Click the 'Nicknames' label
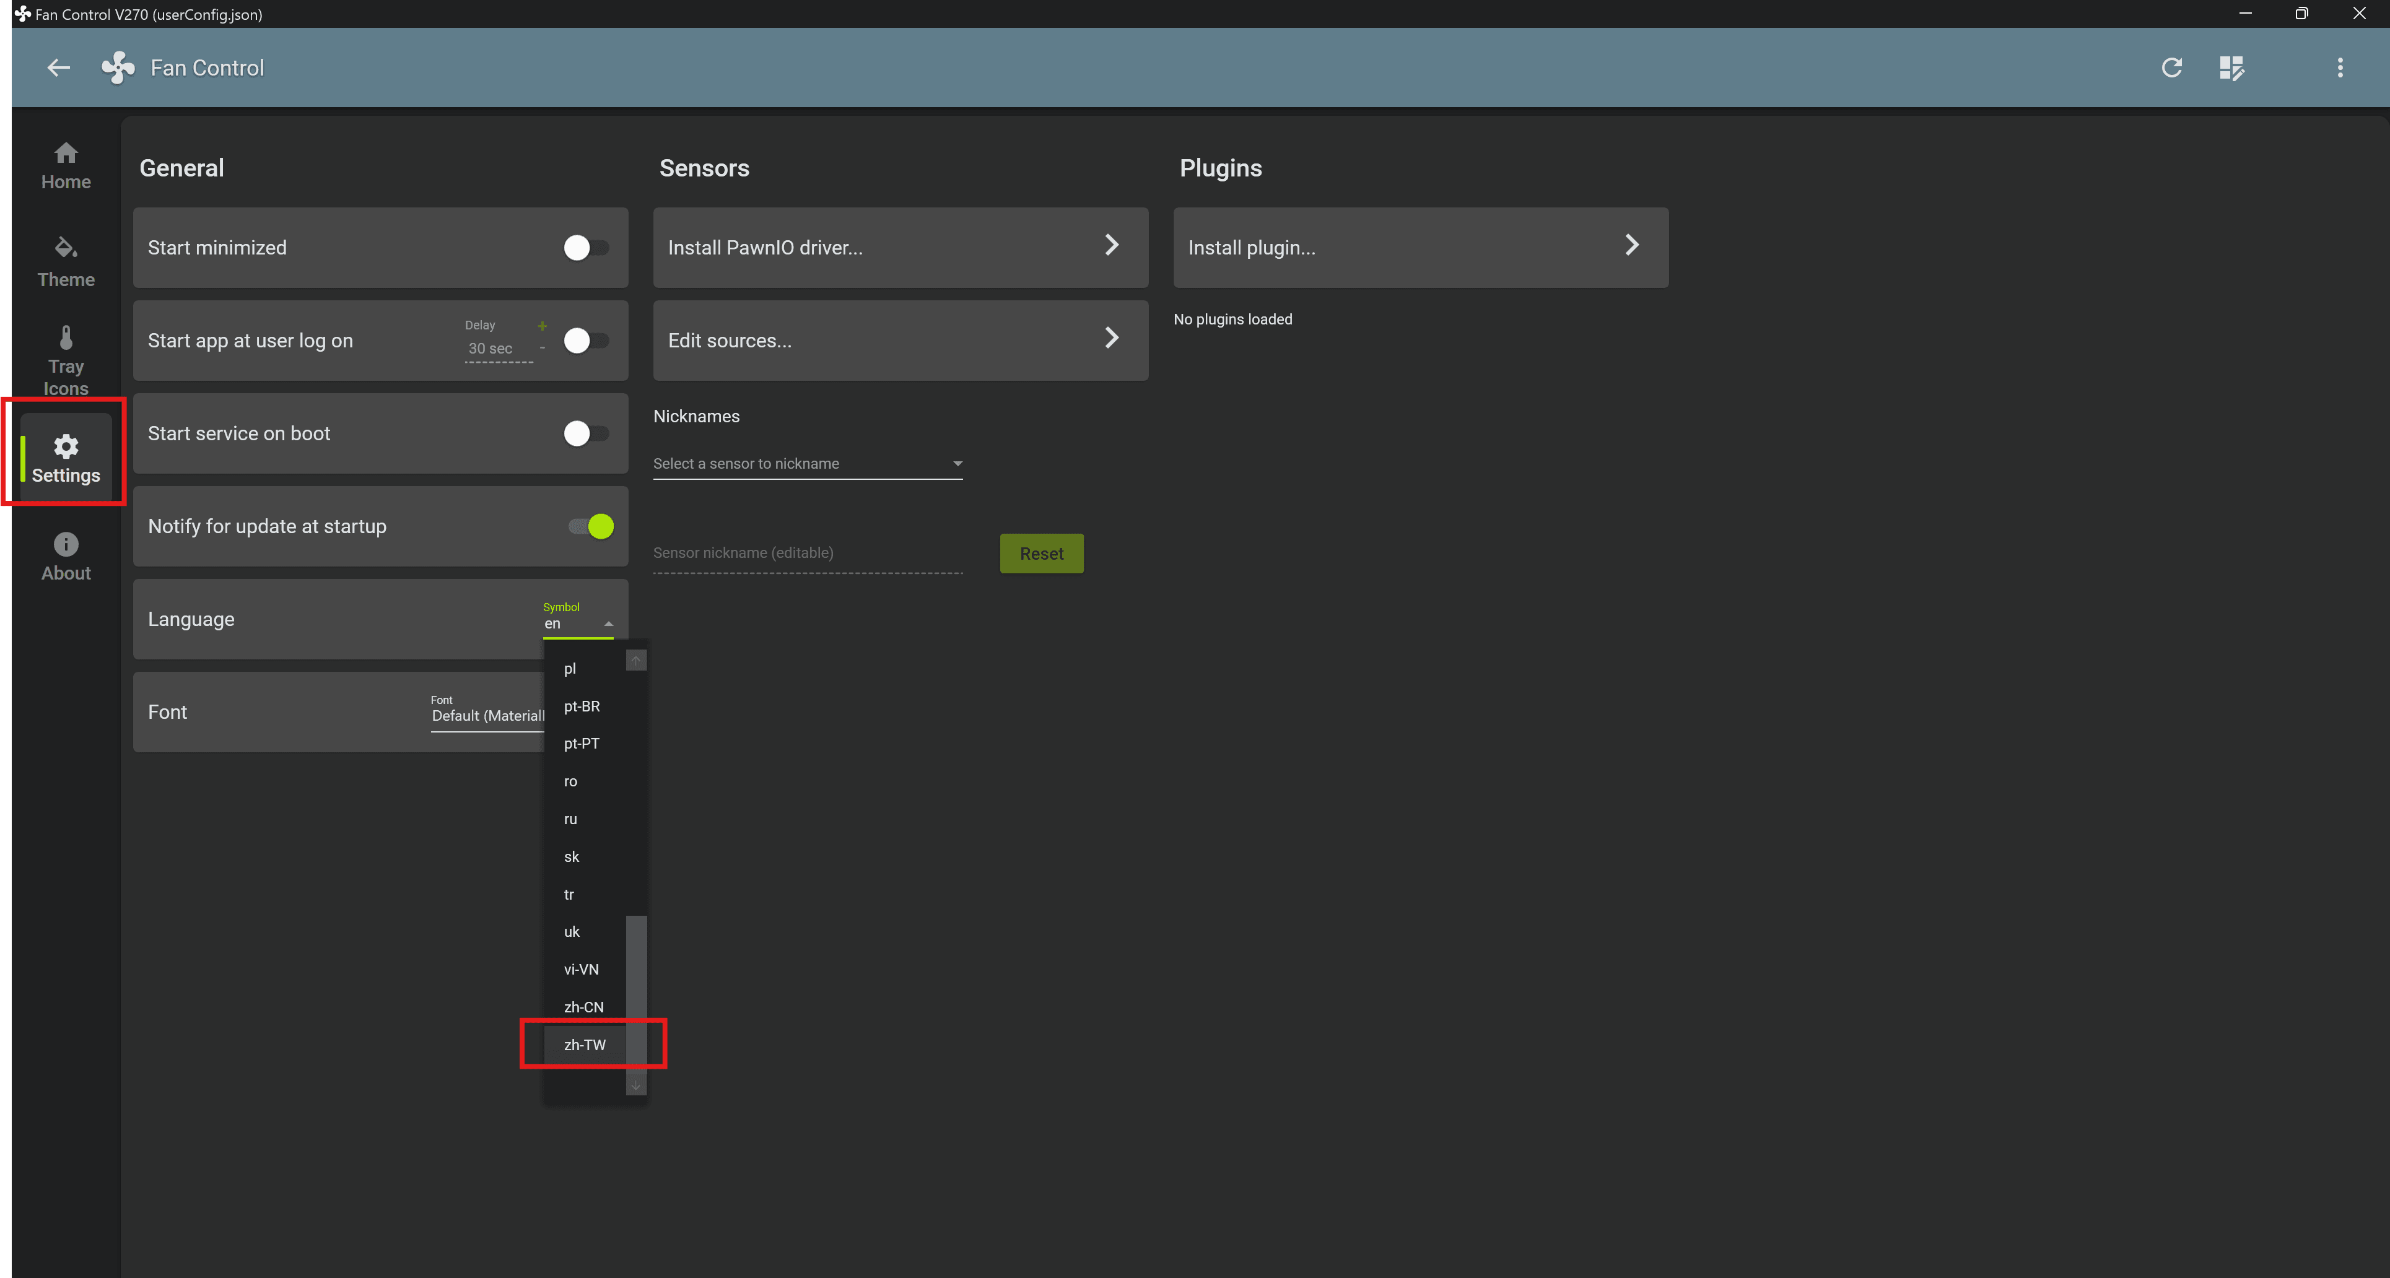The image size is (2390, 1278). 696,417
